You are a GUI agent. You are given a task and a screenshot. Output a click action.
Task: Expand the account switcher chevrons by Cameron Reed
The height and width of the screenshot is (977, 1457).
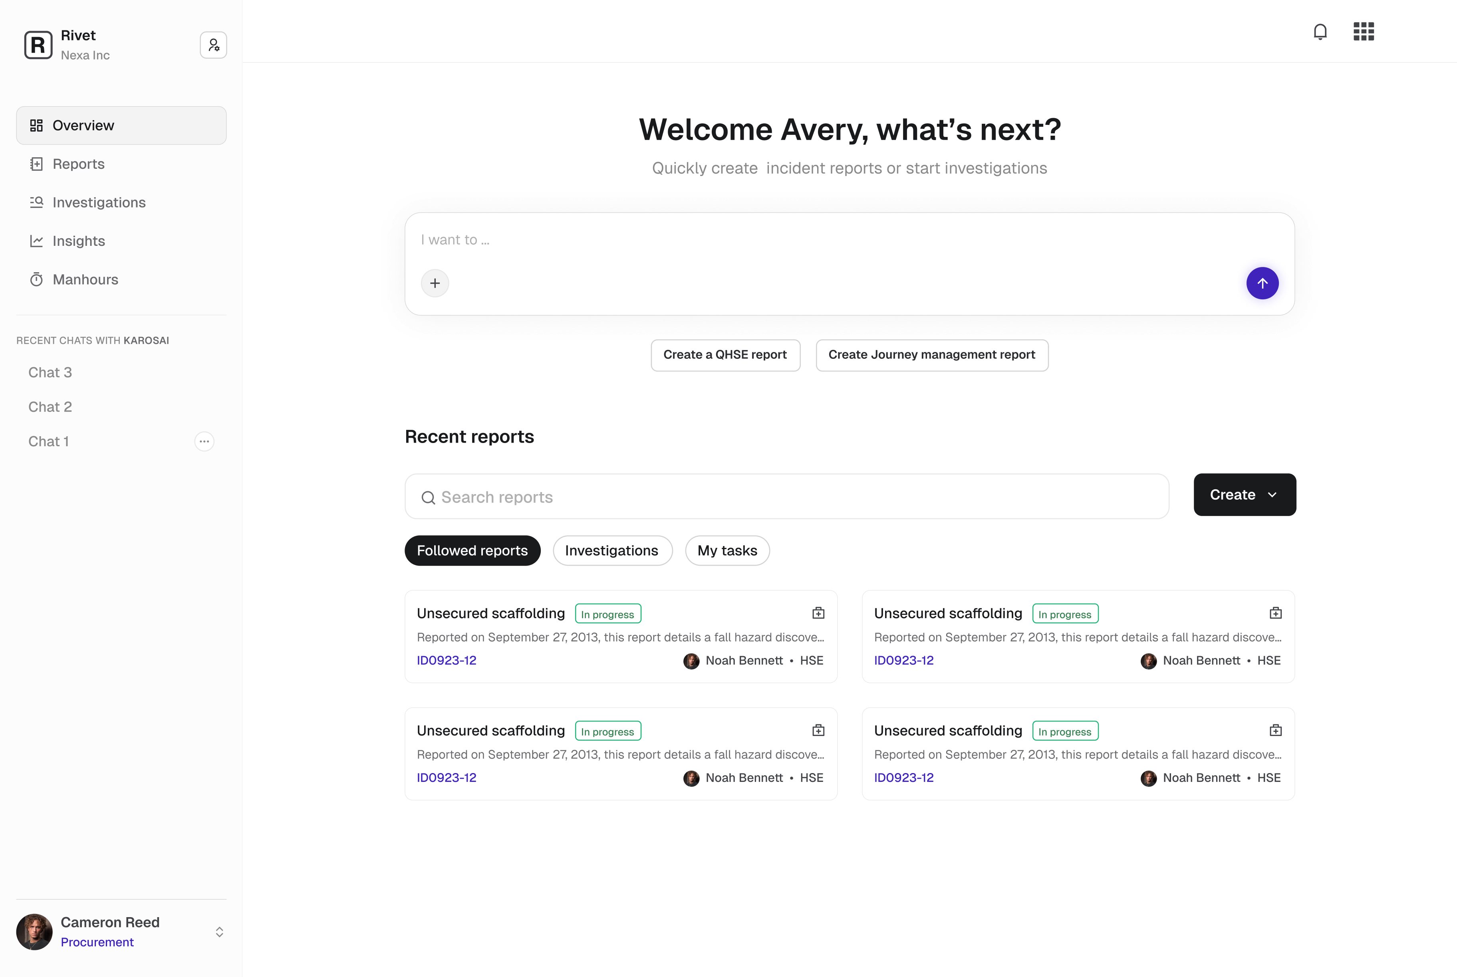219,932
